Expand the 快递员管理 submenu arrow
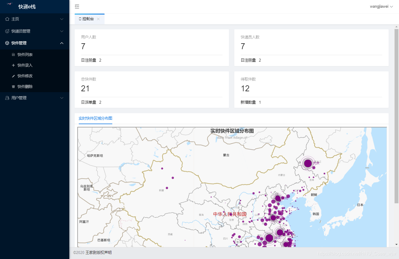The width and height of the screenshot is (399, 259). click(62, 31)
